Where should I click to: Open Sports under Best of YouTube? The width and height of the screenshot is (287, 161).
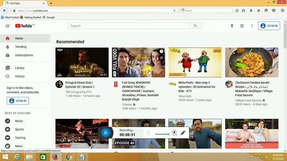[25, 129]
